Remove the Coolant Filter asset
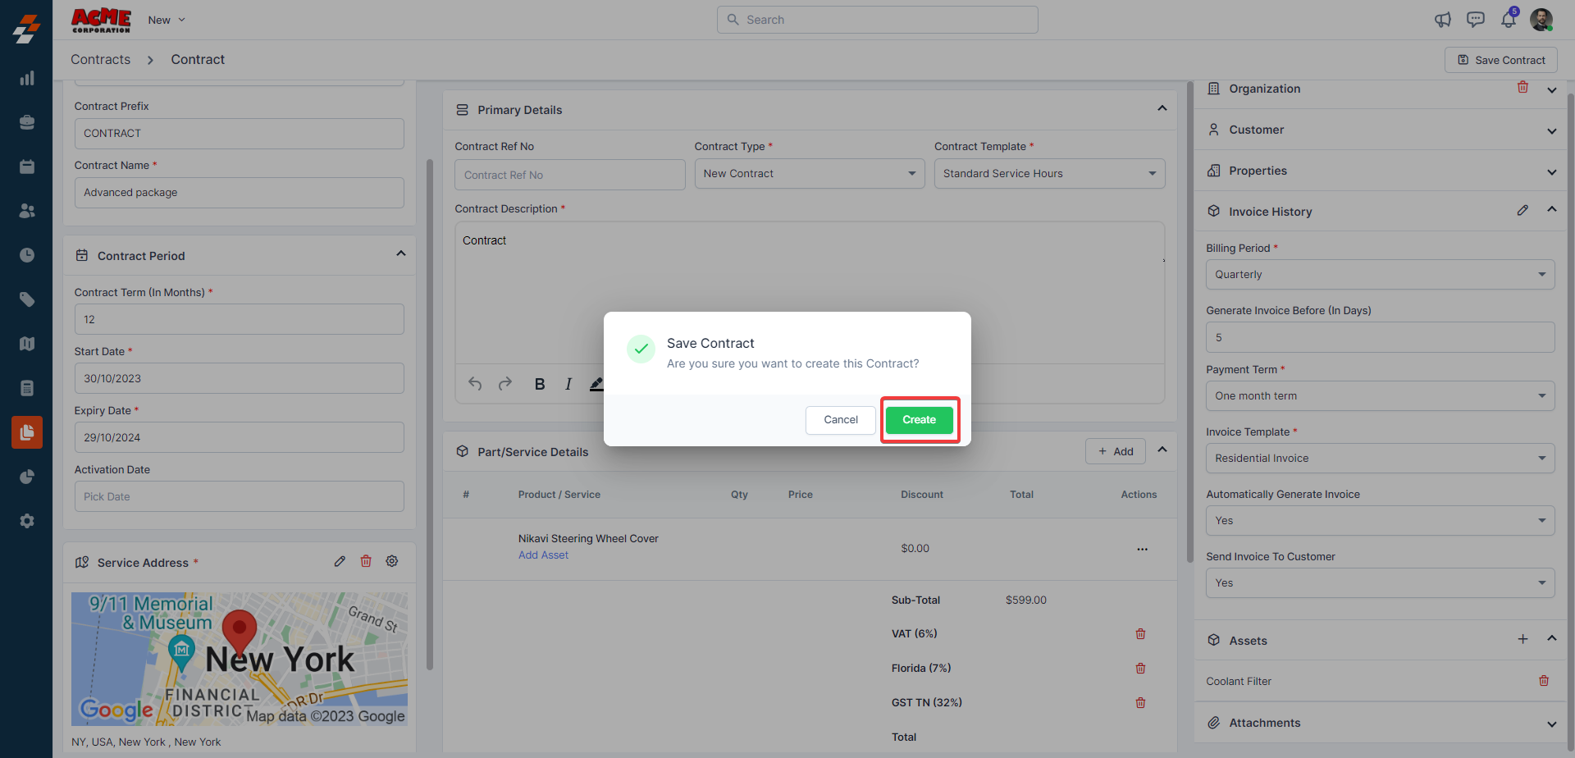This screenshot has width=1575, height=758. 1544,681
